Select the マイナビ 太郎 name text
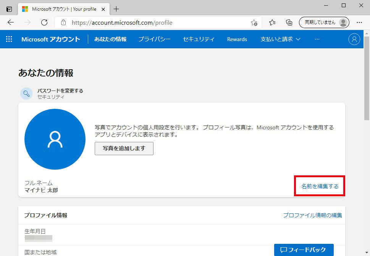This screenshot has width=370, height=256. [x=41, y=190]
